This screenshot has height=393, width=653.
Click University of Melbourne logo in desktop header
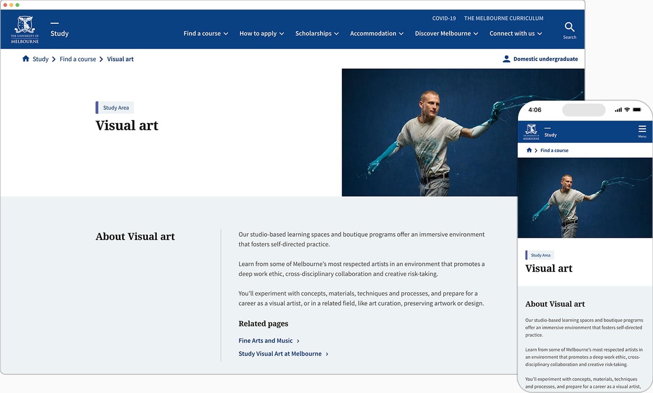click(x=25, y=30)
